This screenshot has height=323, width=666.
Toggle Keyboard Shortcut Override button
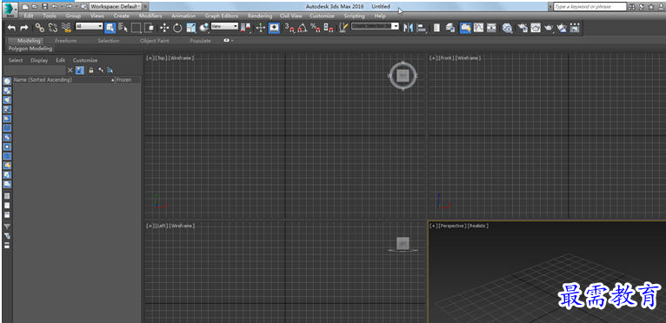(275, 28)
